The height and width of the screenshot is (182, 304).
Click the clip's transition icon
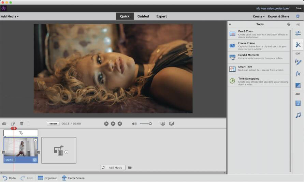click(34, 160)
